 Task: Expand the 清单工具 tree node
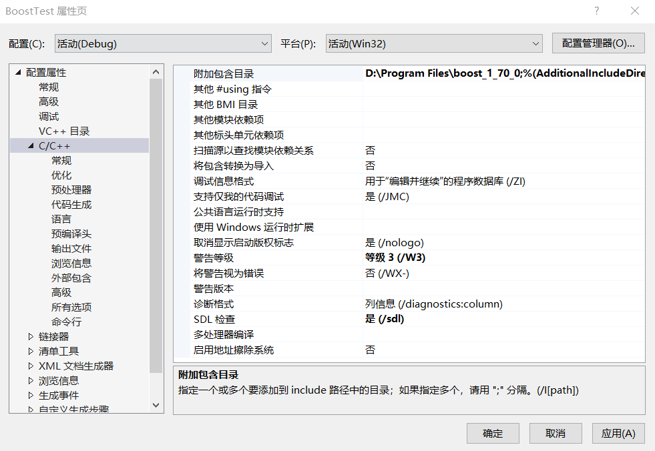(x=31, y=351)
